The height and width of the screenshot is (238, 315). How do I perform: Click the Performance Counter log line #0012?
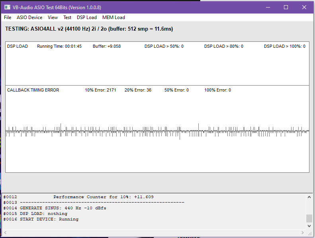pyautogui.click(x=78, y=197)
